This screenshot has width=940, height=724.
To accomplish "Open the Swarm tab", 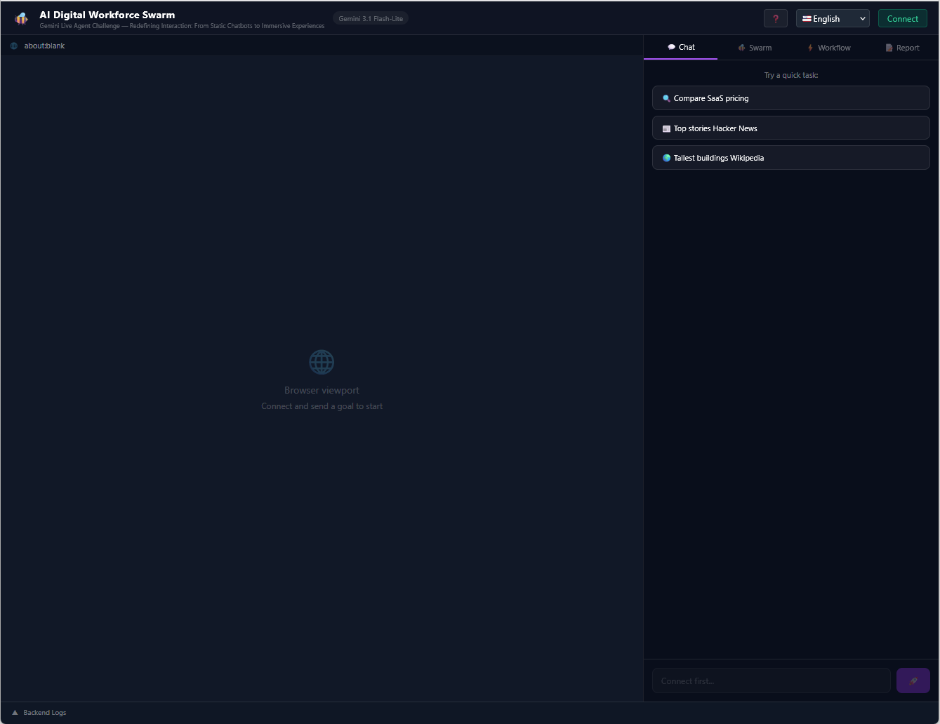I will [755, 48].
